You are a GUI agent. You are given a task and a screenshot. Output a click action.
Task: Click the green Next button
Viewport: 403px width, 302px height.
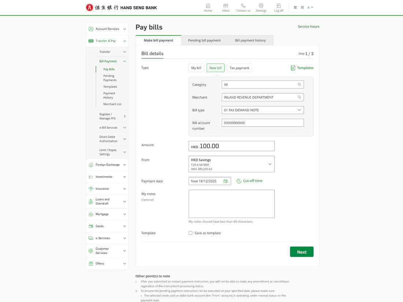pyautogui.click(x=302, y=252)
